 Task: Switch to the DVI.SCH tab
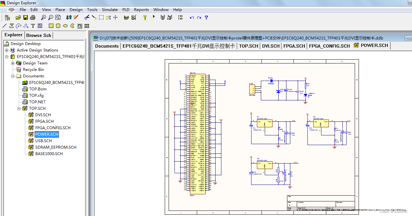click(x=271, y=46)
